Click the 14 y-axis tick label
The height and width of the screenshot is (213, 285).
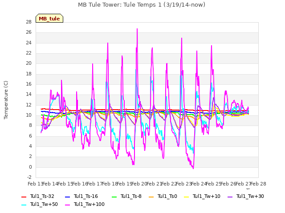coord(28,94)
